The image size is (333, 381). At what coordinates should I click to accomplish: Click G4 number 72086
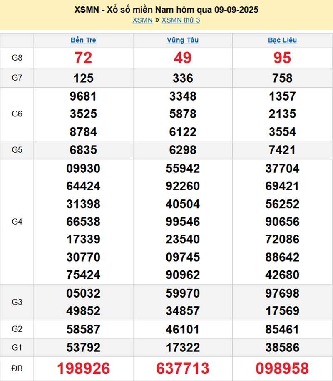pos(282,240)
